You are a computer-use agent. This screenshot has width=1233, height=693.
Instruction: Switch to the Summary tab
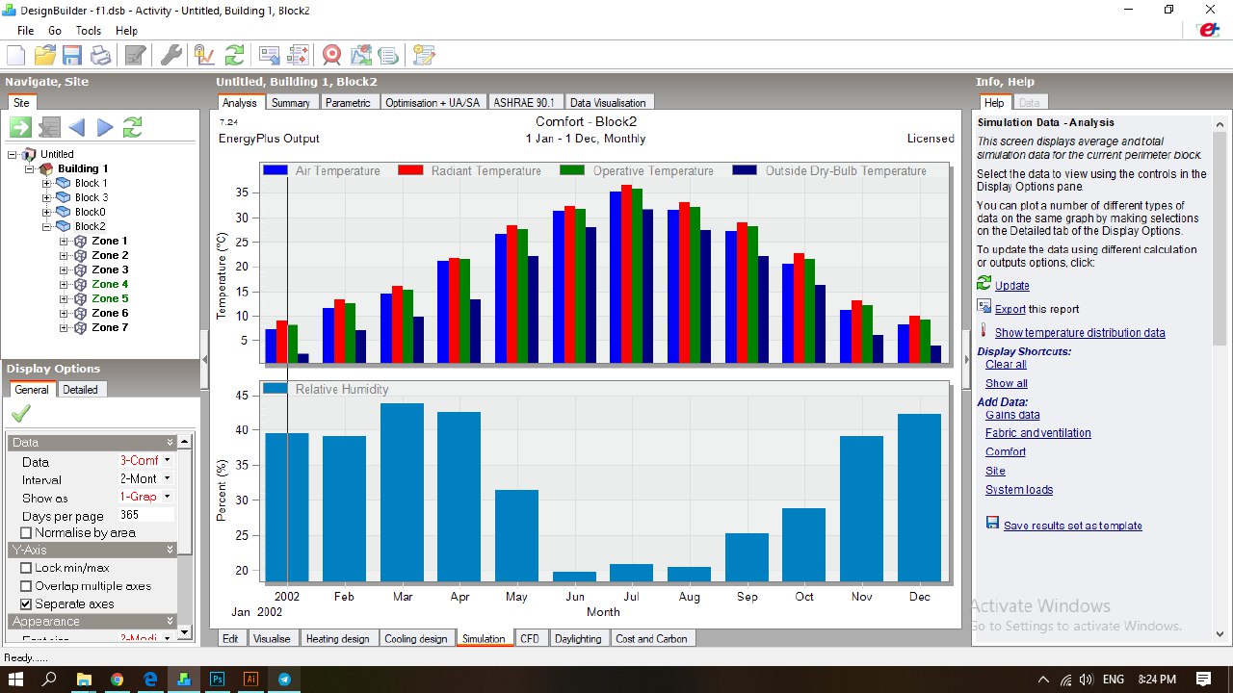pyautogui.click(x=291, y=103)
